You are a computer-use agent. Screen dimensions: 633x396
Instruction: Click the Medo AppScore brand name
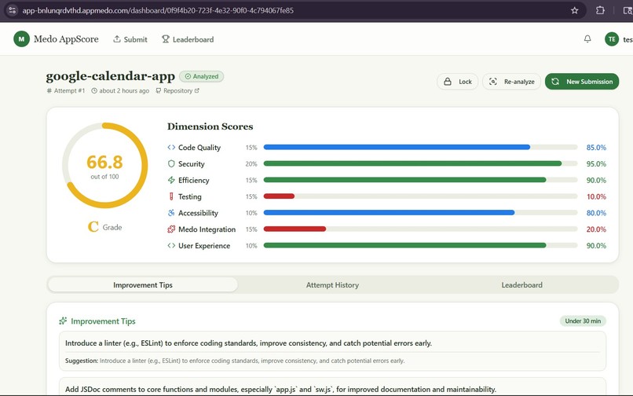[x=66, y=39]
